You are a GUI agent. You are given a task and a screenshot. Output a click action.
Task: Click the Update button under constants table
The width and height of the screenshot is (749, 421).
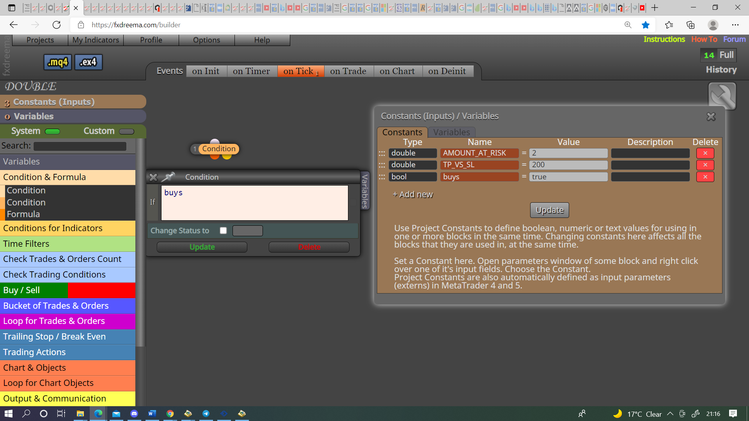[549, 210]
